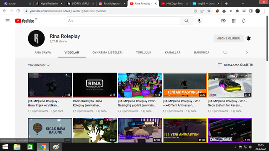Screen dimensions: 269x151
Task: Open the robot extension icon in toolbar
Action: 224,11
